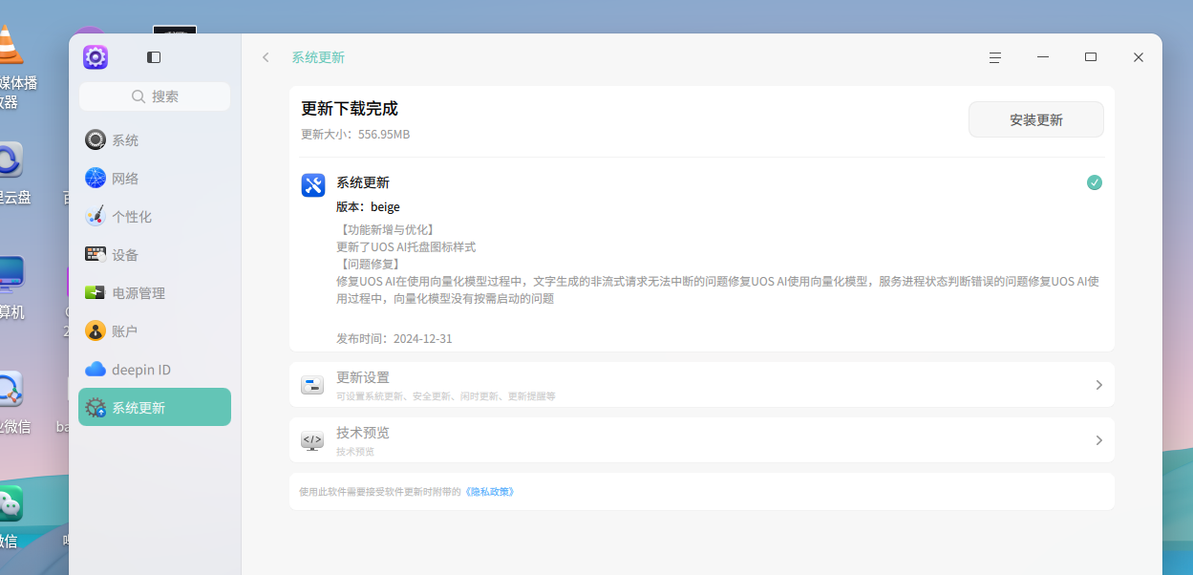Click the update size 556.95MB text
The image size is (1193, 575).
(355, 135)
